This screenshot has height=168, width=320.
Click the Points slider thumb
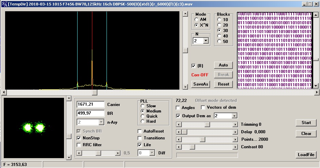[x=203, y=139]
